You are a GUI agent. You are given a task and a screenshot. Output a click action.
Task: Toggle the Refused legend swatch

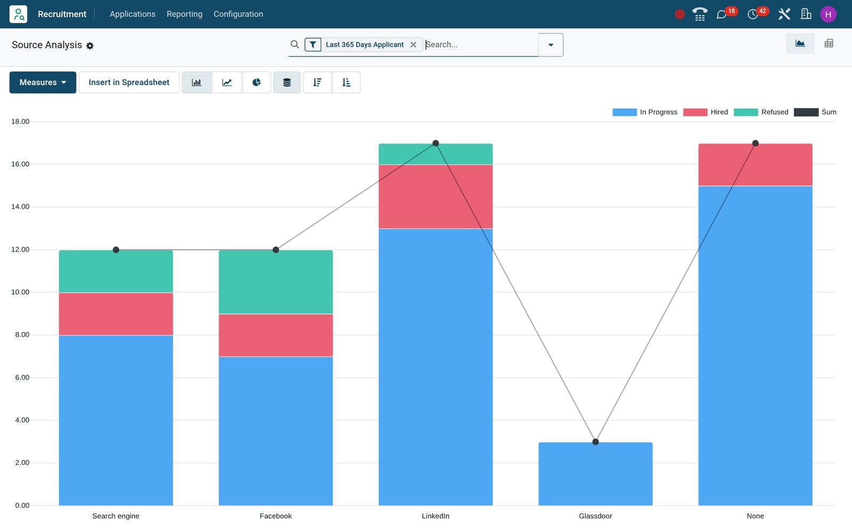coord(745,112)
